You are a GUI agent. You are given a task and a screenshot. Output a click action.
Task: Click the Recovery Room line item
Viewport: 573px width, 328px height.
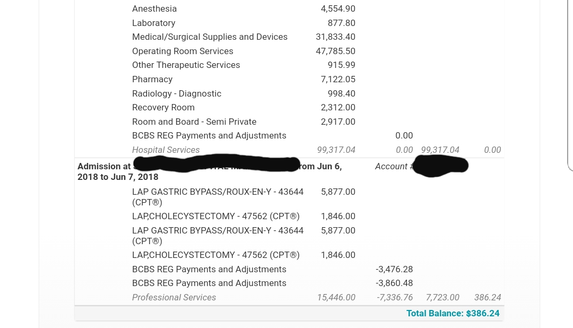pyautogui.click(x=289, y=108)
